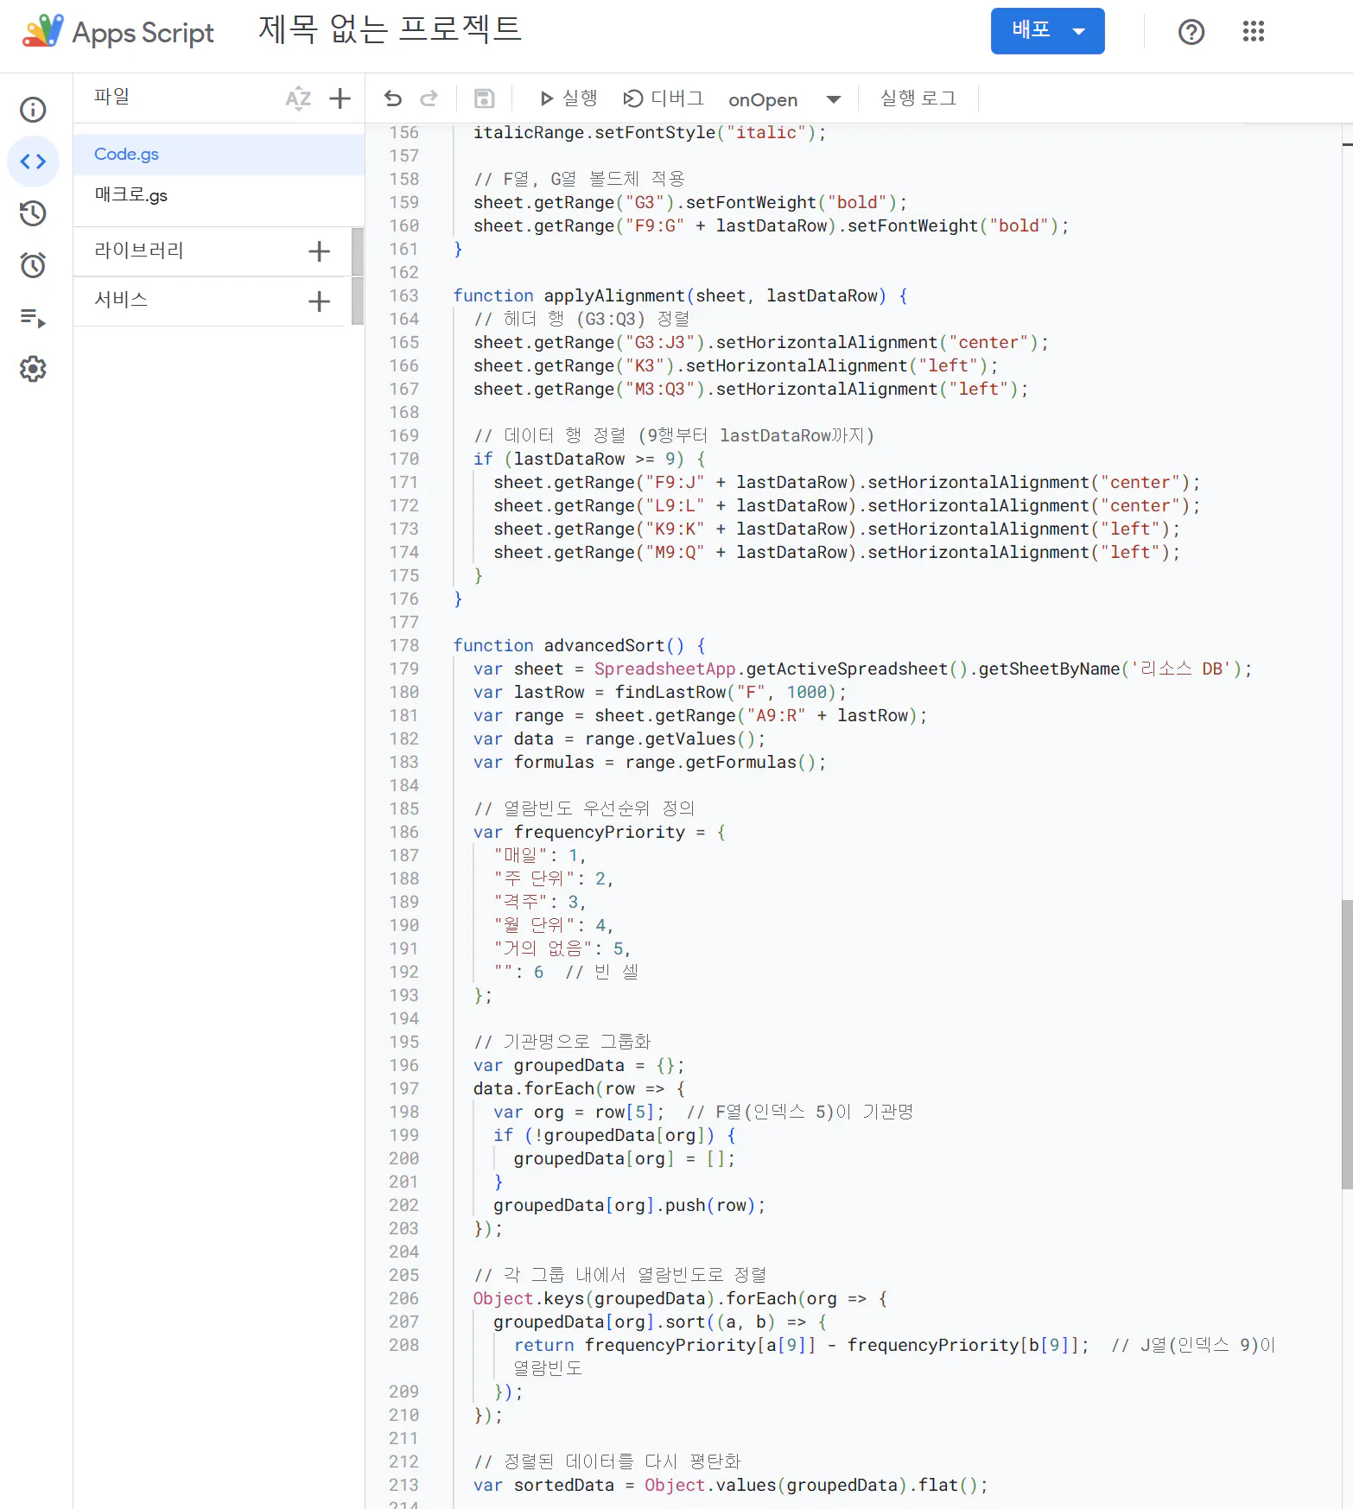Open Project Settings gear icon
Image resolution: width=1353 pixels, height=1509 pixels.
click(x=33, y=369)
